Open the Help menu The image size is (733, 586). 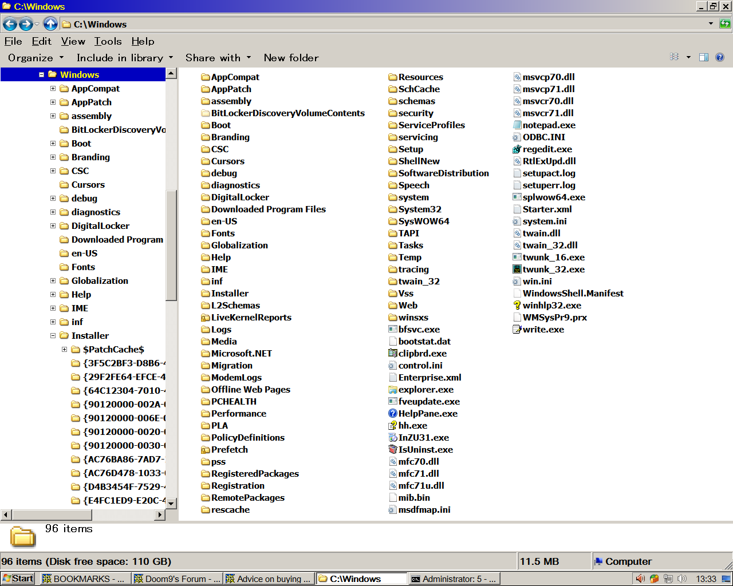(143, 41)
